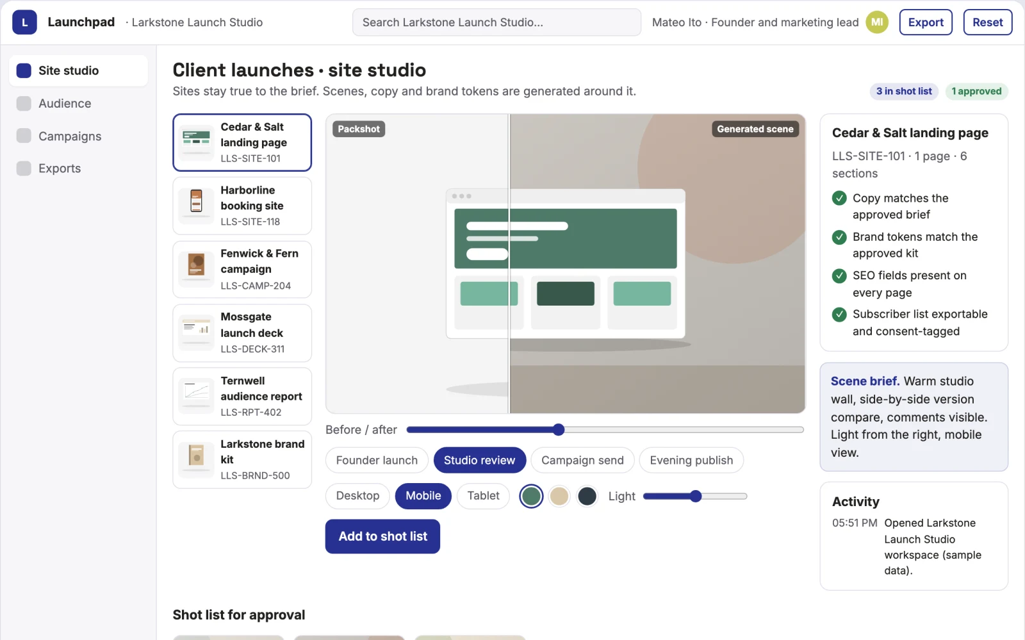This screenshot has height=640, width=1025.
Task: Go to the Exports section
Action: (79, 168)
